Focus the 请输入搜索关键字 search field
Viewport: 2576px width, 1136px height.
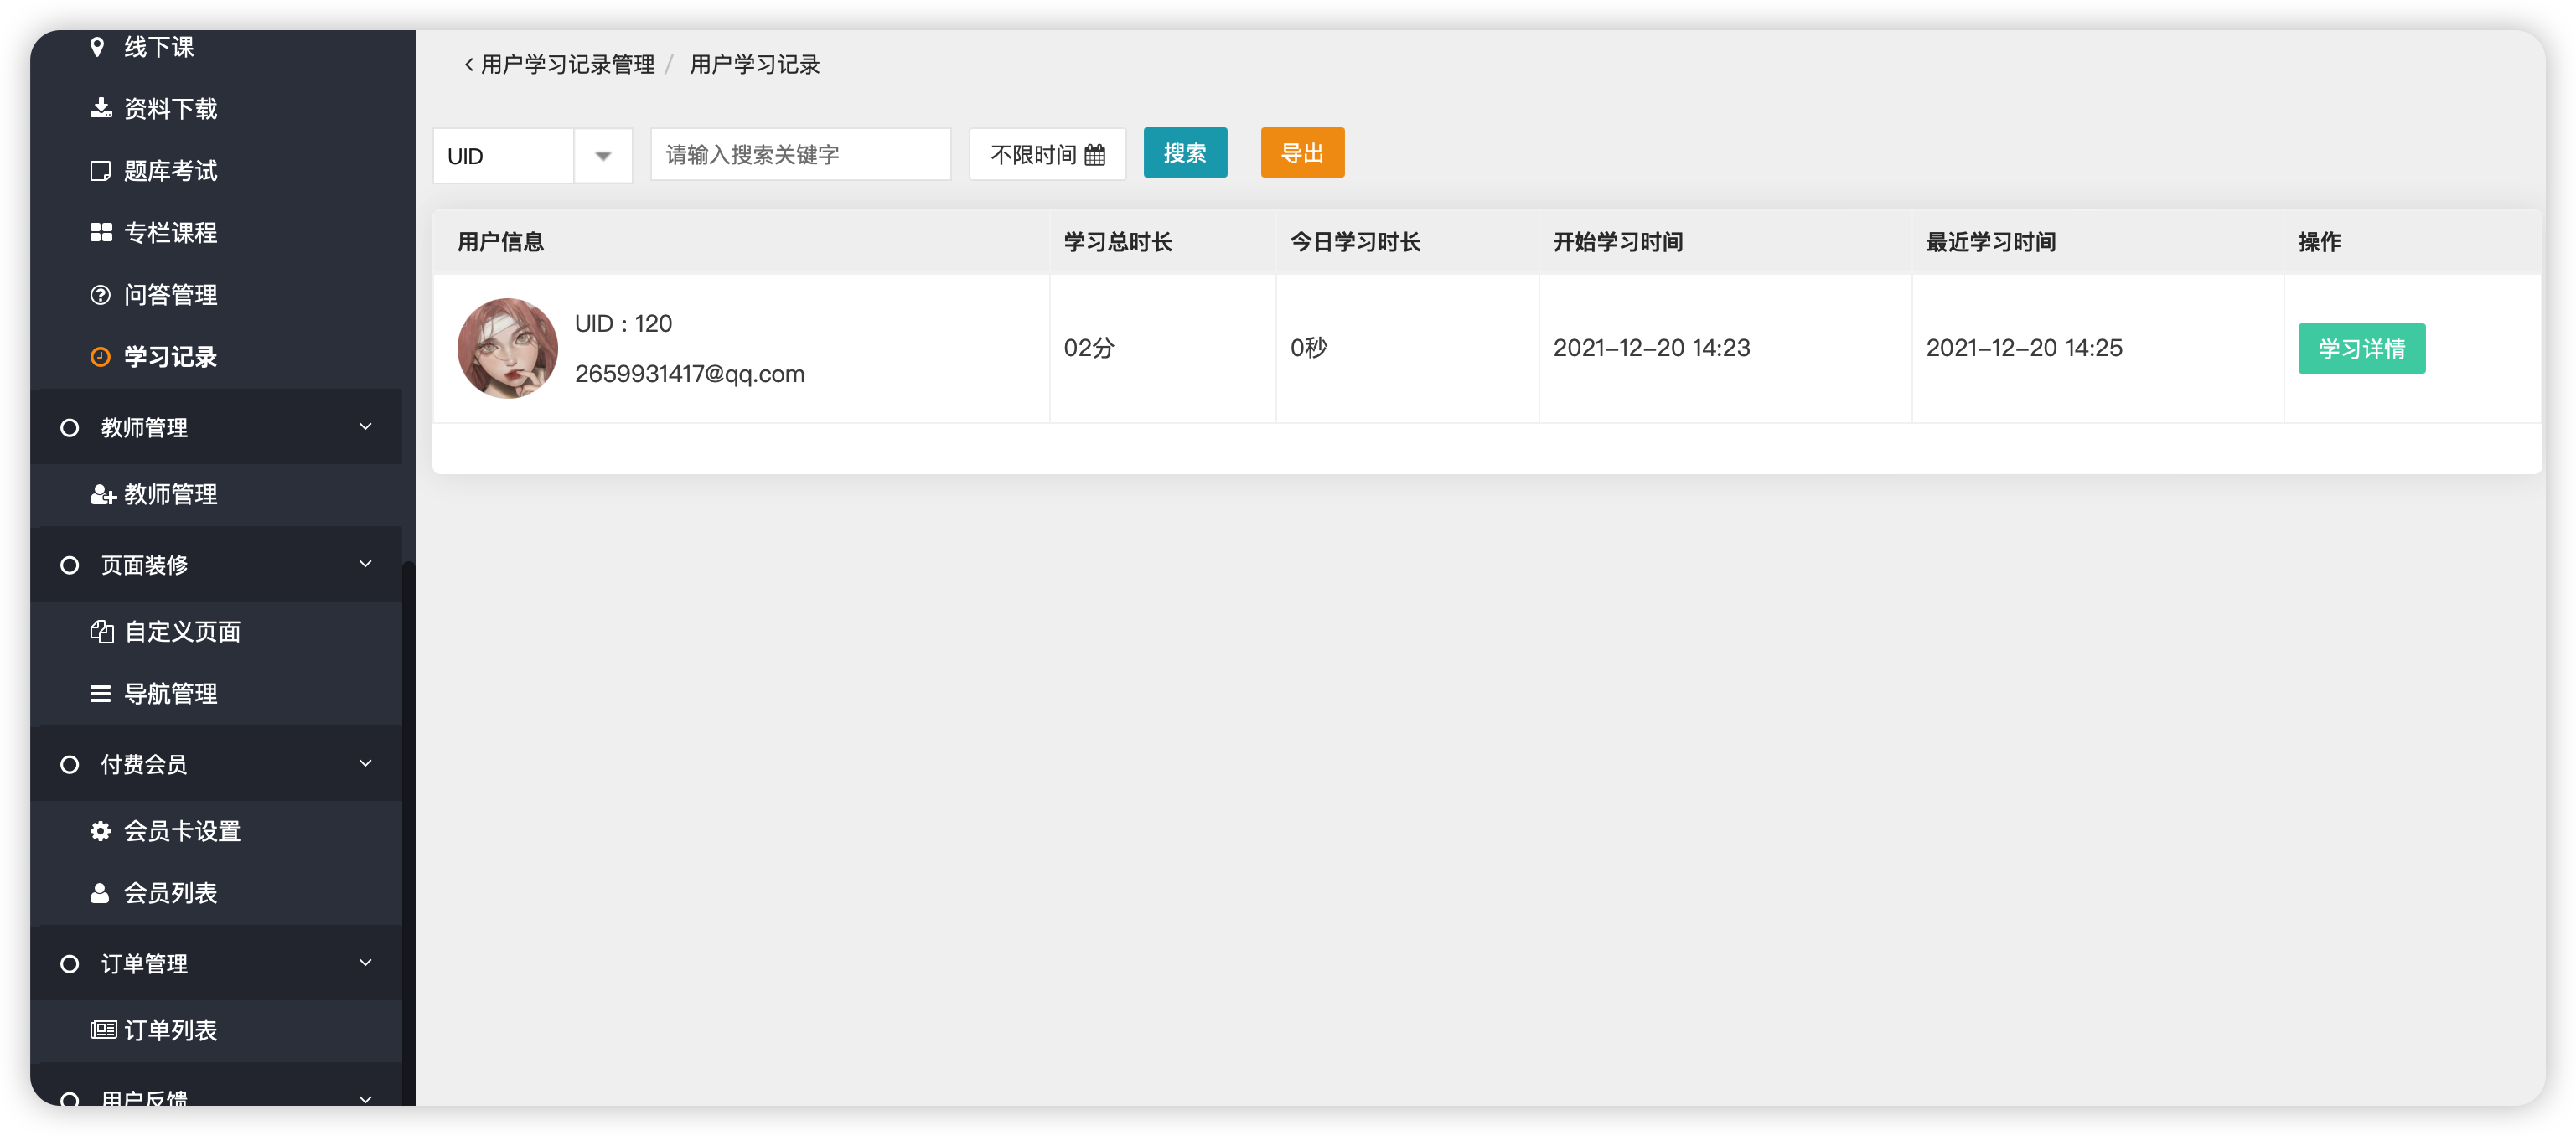coord(800,155)
